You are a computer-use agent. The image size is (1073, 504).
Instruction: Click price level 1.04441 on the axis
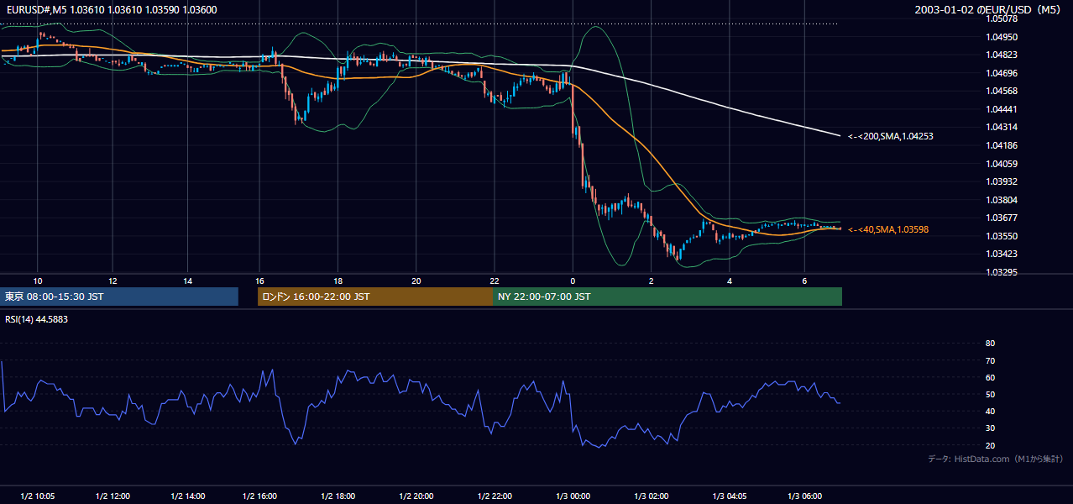point(1002,109)
